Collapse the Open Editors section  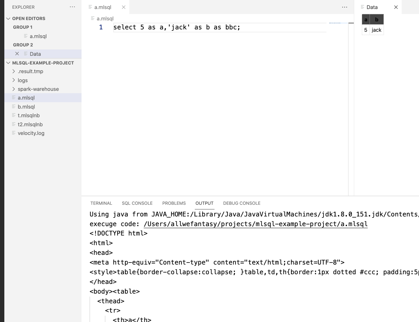pos(8,18)
